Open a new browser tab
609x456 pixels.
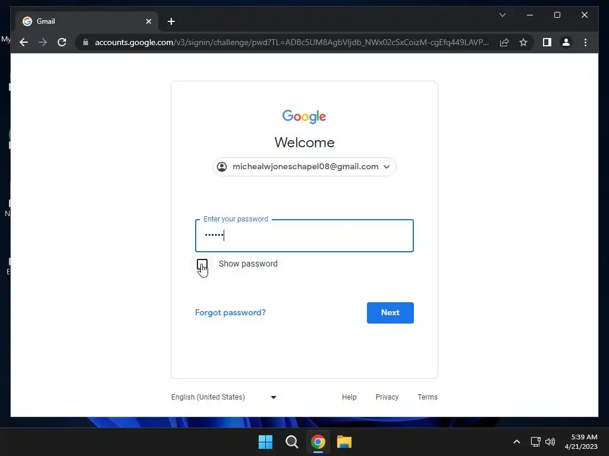[x=171, y=21]
